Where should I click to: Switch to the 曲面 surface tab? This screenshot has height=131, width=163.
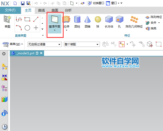55,10
